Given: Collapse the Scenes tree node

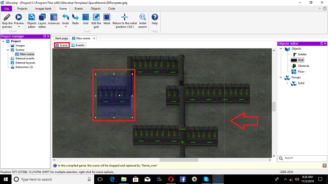Looking at the screenshot, I should tap(8, 50).
